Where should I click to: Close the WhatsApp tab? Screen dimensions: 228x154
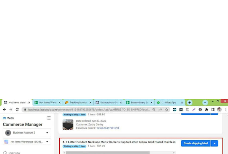tap(182, 103)
